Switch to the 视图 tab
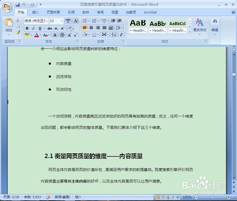237x201 pixels. pyautogui.click(x=115, y=12)
